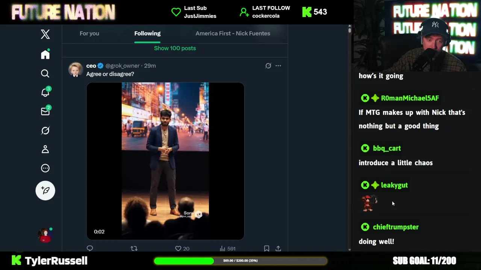Open Grok from the X sidebar
This screenshot has width=481, height=270.
pos(45,130)
